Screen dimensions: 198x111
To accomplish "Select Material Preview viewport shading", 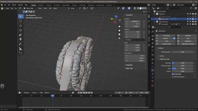I will (143, 8).
